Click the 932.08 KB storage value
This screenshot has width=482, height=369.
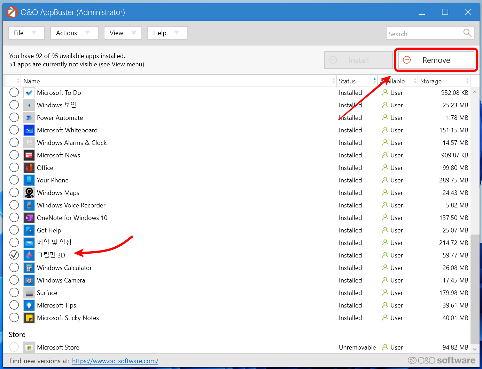coord(455,93)
